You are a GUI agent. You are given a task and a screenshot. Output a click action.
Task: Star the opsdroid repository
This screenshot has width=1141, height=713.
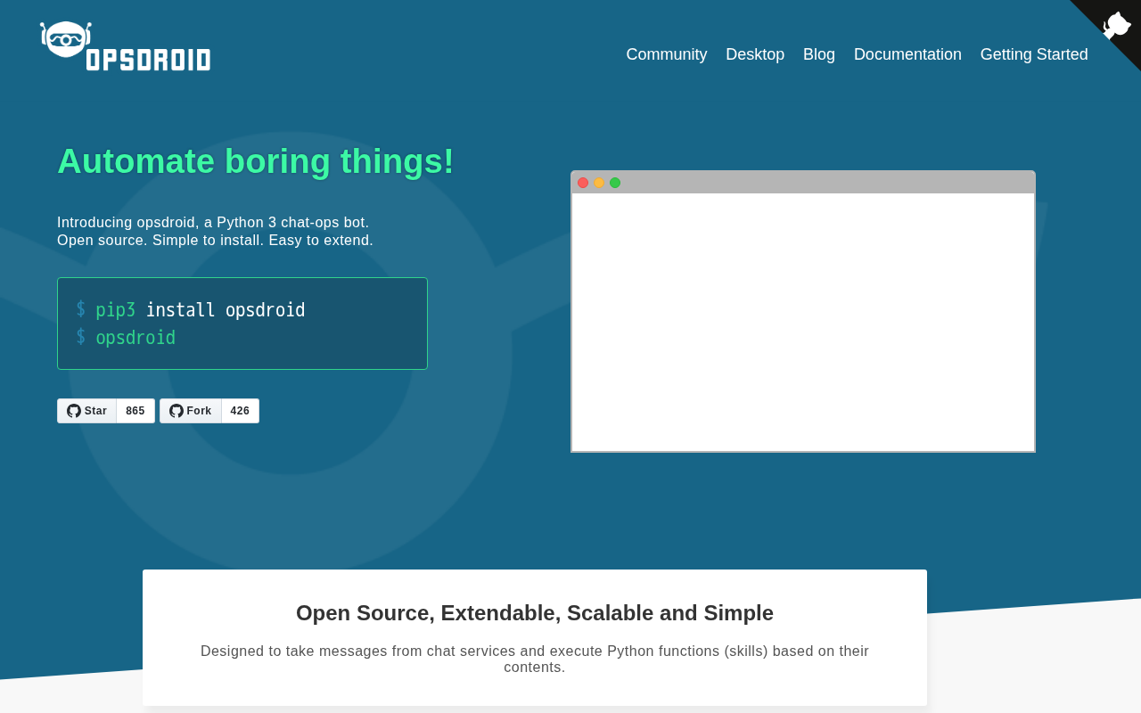point(87,411)
